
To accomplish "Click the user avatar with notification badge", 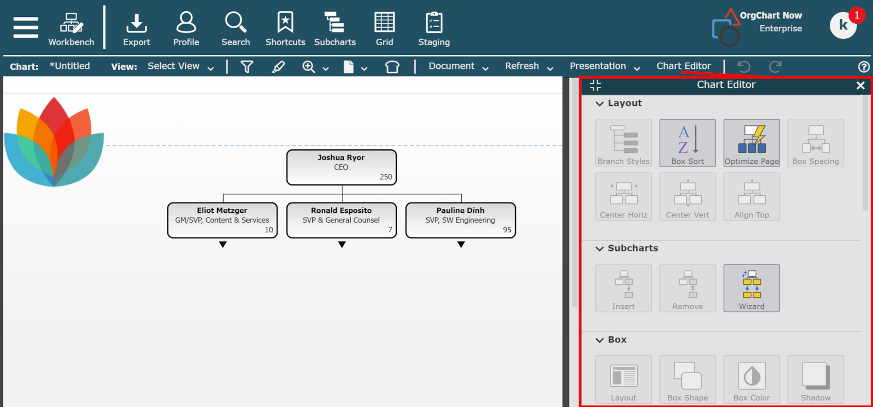I will tap(843, 24).
